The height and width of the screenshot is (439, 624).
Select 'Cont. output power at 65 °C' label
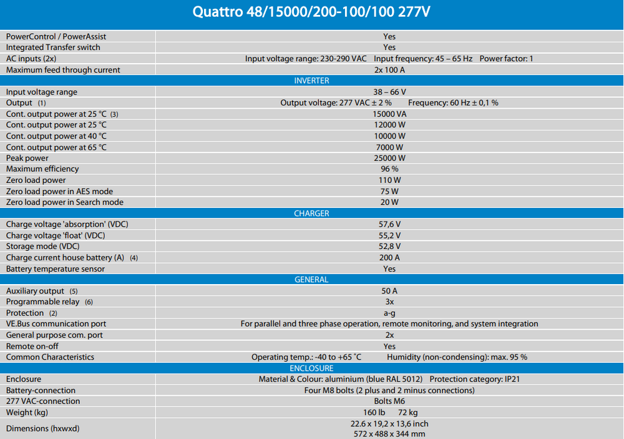[56, 147]
